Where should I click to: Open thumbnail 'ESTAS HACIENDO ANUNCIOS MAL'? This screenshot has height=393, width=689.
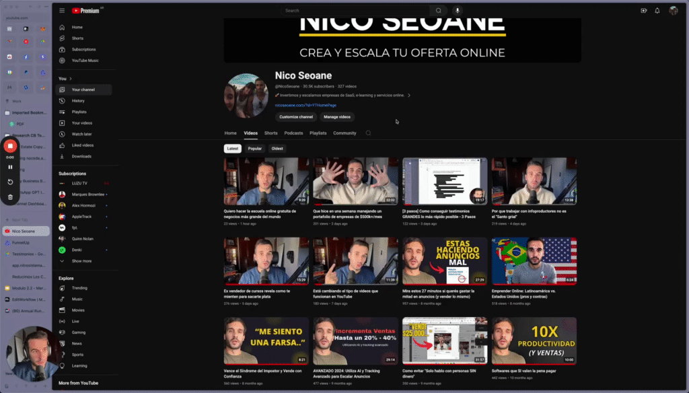tap(445, 261)
